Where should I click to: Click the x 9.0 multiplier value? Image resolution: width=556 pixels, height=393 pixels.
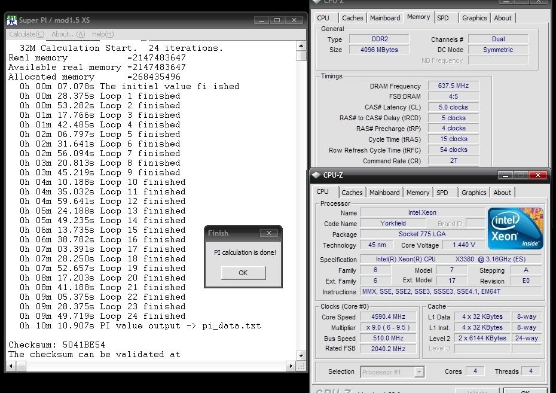(388, 327)
